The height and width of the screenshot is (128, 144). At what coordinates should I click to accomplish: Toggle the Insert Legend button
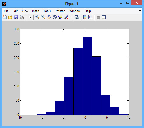coord(90,17)
